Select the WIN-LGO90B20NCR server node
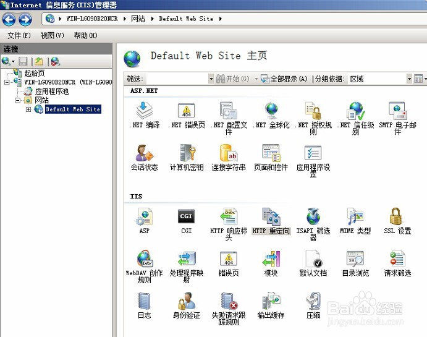This screenshot has height=337, width=427. click(x=68, y=82)
